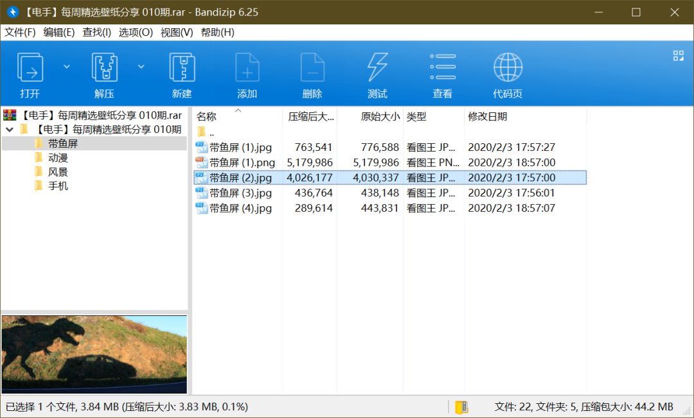Screen dimensions: 694x418
Task: Click the 删除 (Delete) icon
Action: tap(312, 67)
